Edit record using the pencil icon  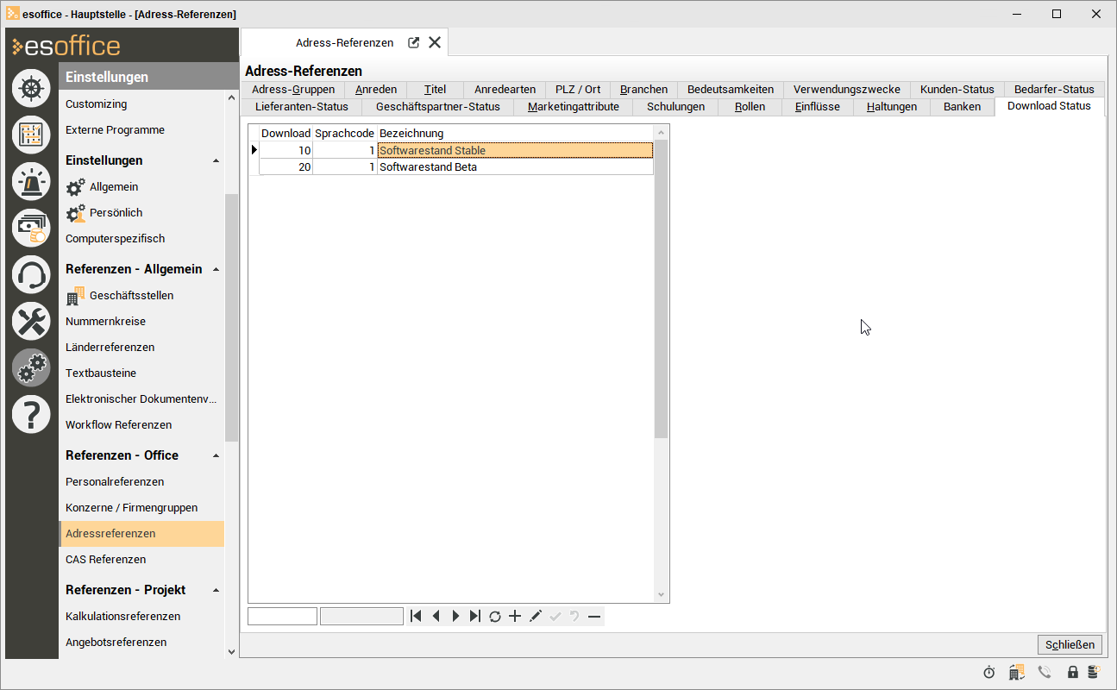(535, 616)
